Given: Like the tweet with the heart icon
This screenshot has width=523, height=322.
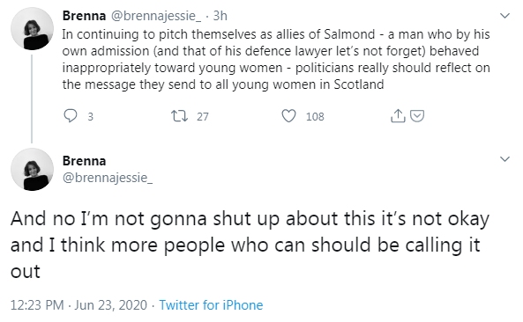Looking at the screenshot, I should [289, 116].
